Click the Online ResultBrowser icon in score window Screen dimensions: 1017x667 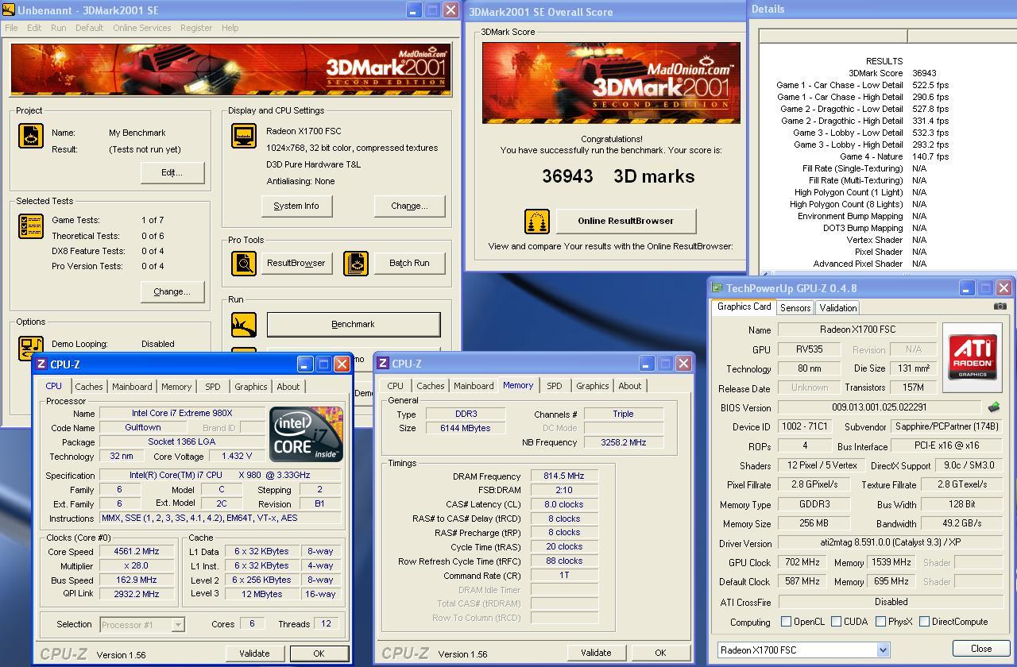[537, 222]
